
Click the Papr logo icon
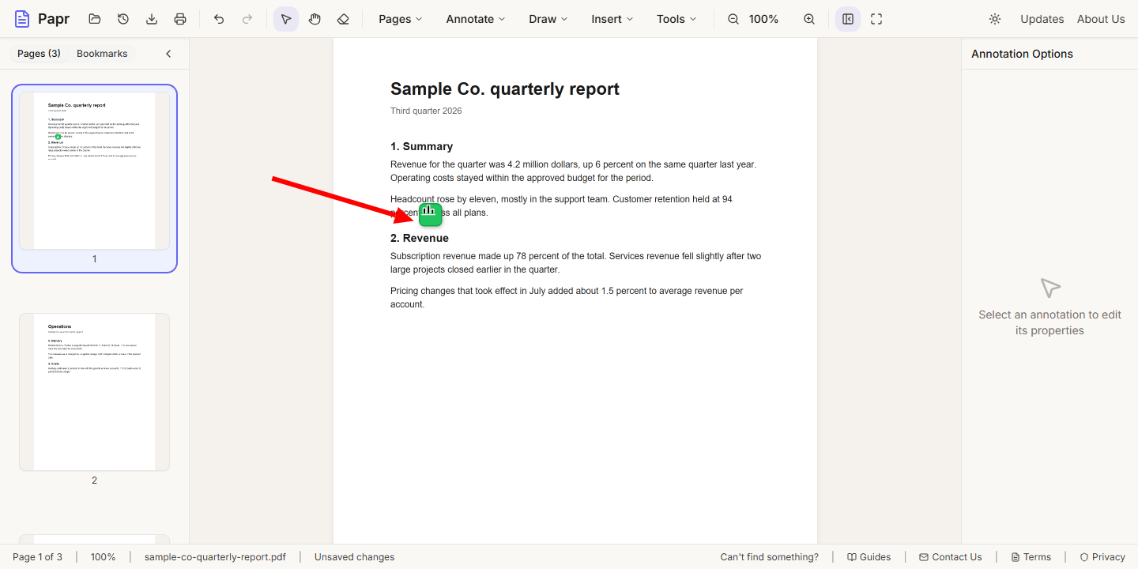tap(22, 19)
